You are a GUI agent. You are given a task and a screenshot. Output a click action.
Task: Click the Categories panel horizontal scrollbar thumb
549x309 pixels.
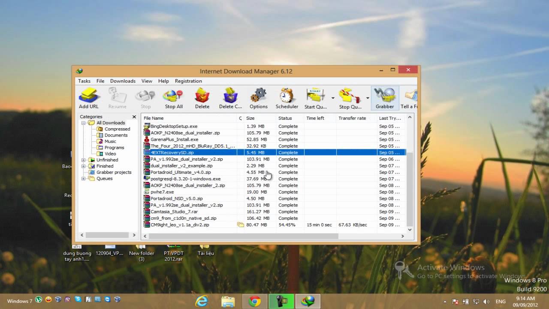(x=108, y=235)
